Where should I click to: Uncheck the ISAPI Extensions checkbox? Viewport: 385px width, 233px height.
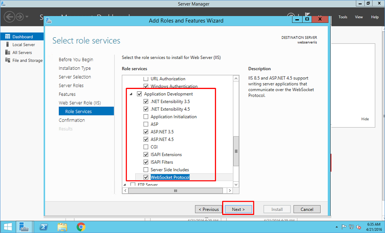146,154
